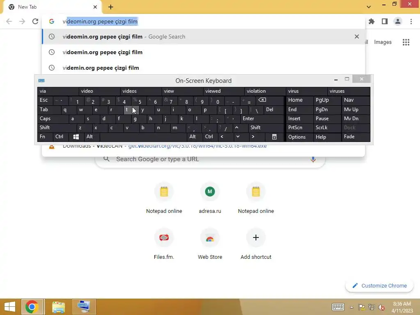Go forward to next page
The image size is (420, 315).
click(22, 21)
